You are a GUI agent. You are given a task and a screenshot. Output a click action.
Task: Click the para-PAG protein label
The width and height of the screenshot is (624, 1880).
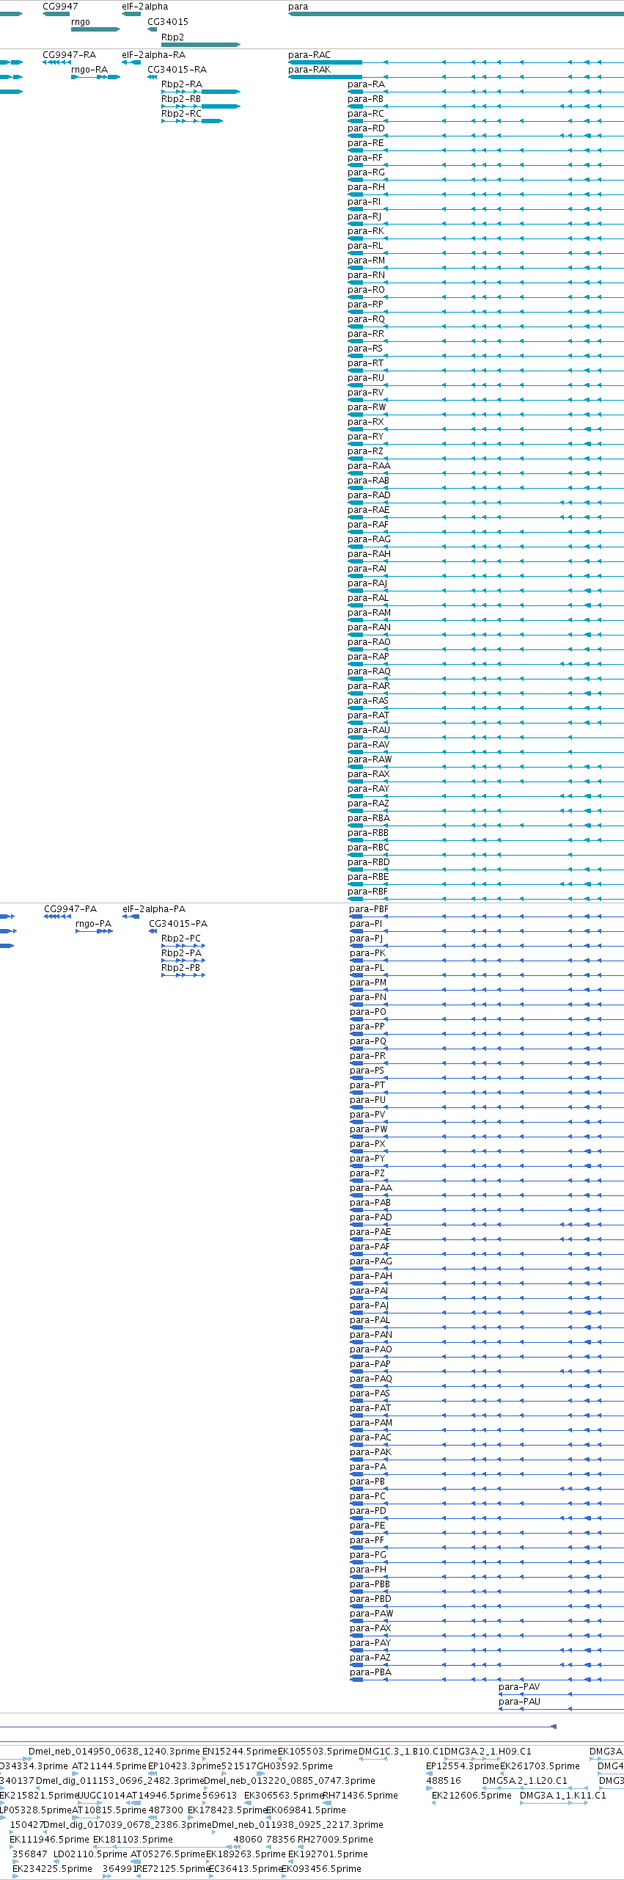point(371,1261)
